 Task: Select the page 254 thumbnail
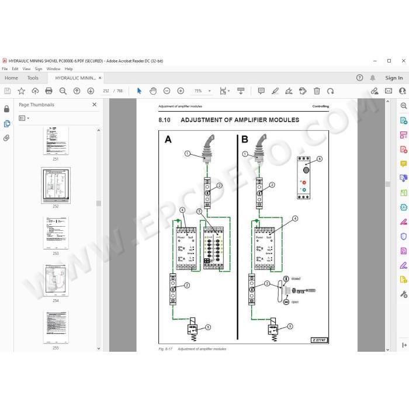coord(56,280)
